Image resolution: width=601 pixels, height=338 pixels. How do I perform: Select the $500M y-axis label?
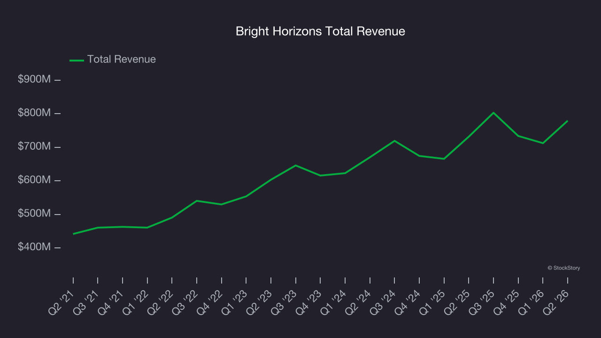coord(34,214)
